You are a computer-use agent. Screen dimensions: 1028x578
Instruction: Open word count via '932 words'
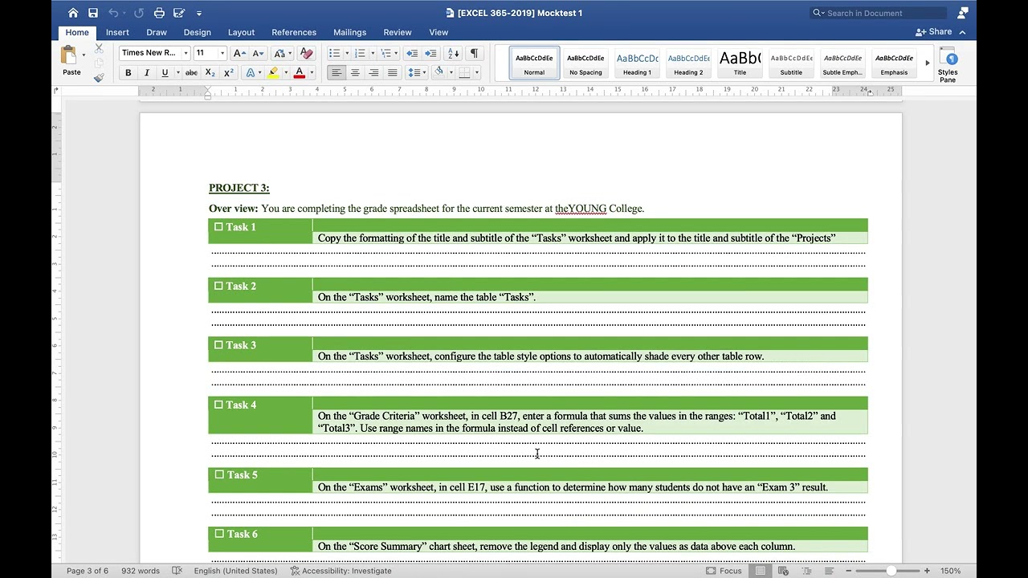[141, 571]
